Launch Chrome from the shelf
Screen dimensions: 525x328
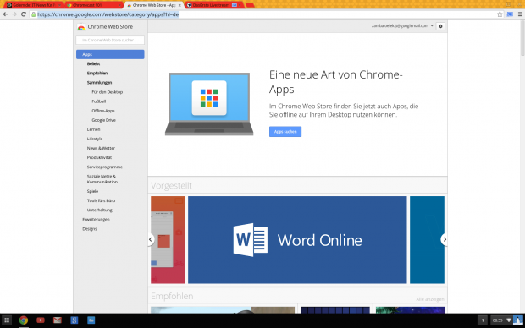coord(24,320)
